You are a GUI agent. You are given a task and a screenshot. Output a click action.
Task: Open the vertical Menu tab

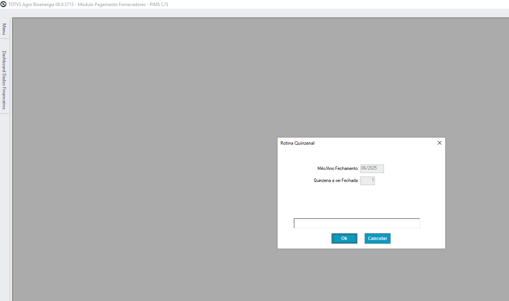click(5, 29)
